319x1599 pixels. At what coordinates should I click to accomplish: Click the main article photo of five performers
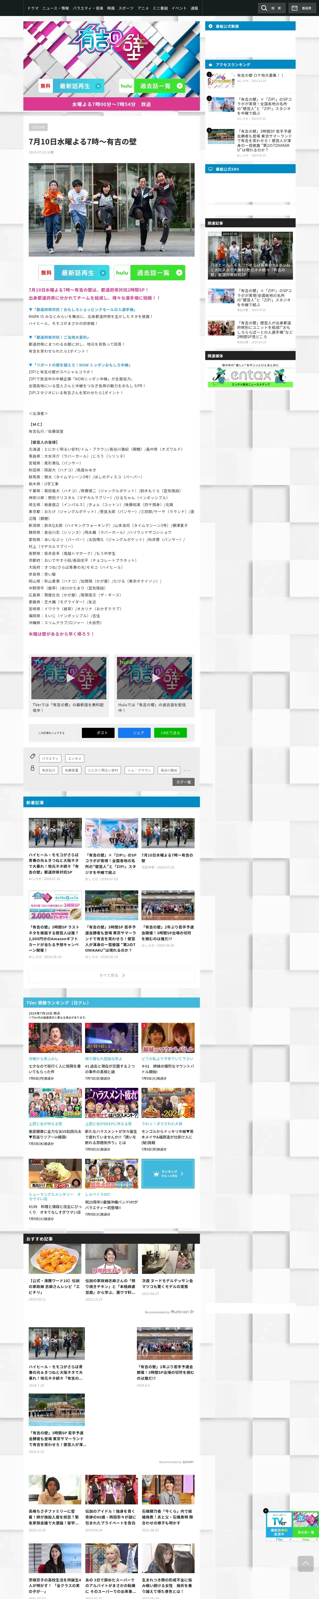tap(111, 209)
